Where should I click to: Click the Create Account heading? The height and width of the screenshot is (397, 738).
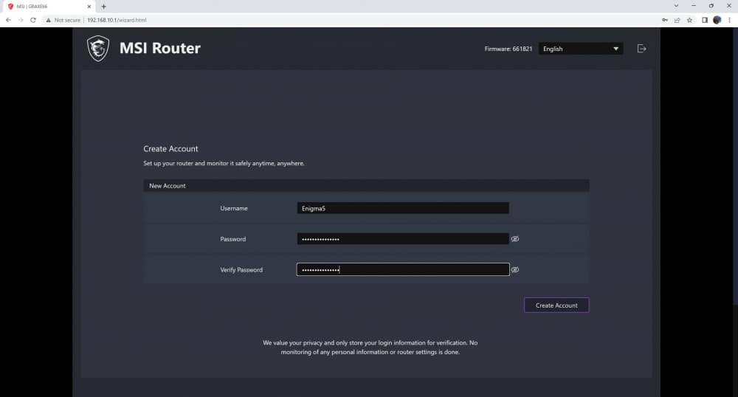pyautogui.click(x=170, y=148)
